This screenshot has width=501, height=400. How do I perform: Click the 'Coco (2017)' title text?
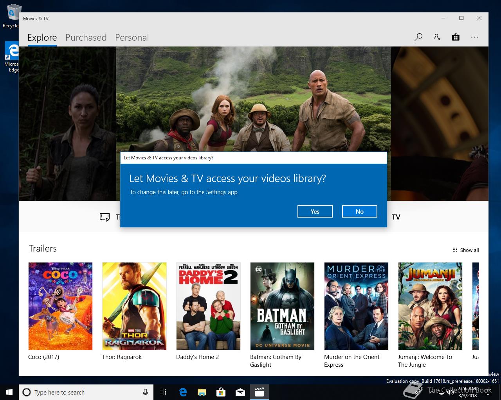[43, 357]
